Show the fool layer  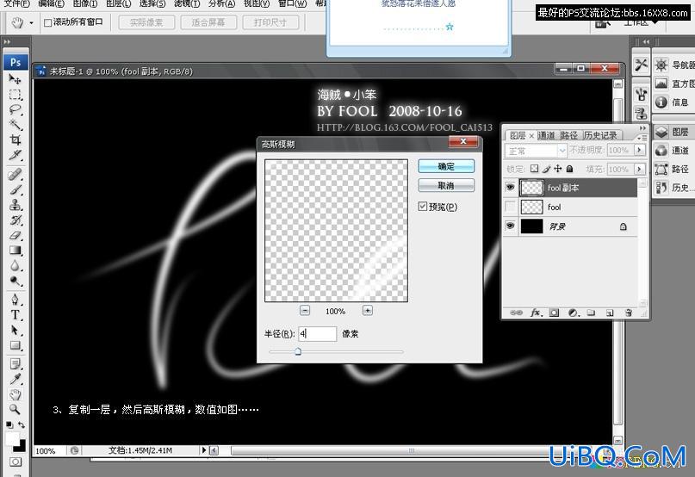[x=510, y=207]
